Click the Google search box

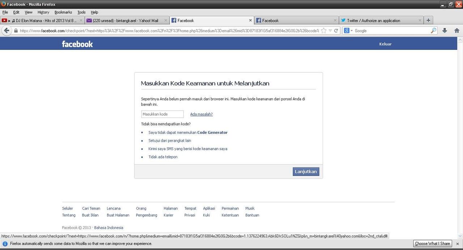coord(392,31)
